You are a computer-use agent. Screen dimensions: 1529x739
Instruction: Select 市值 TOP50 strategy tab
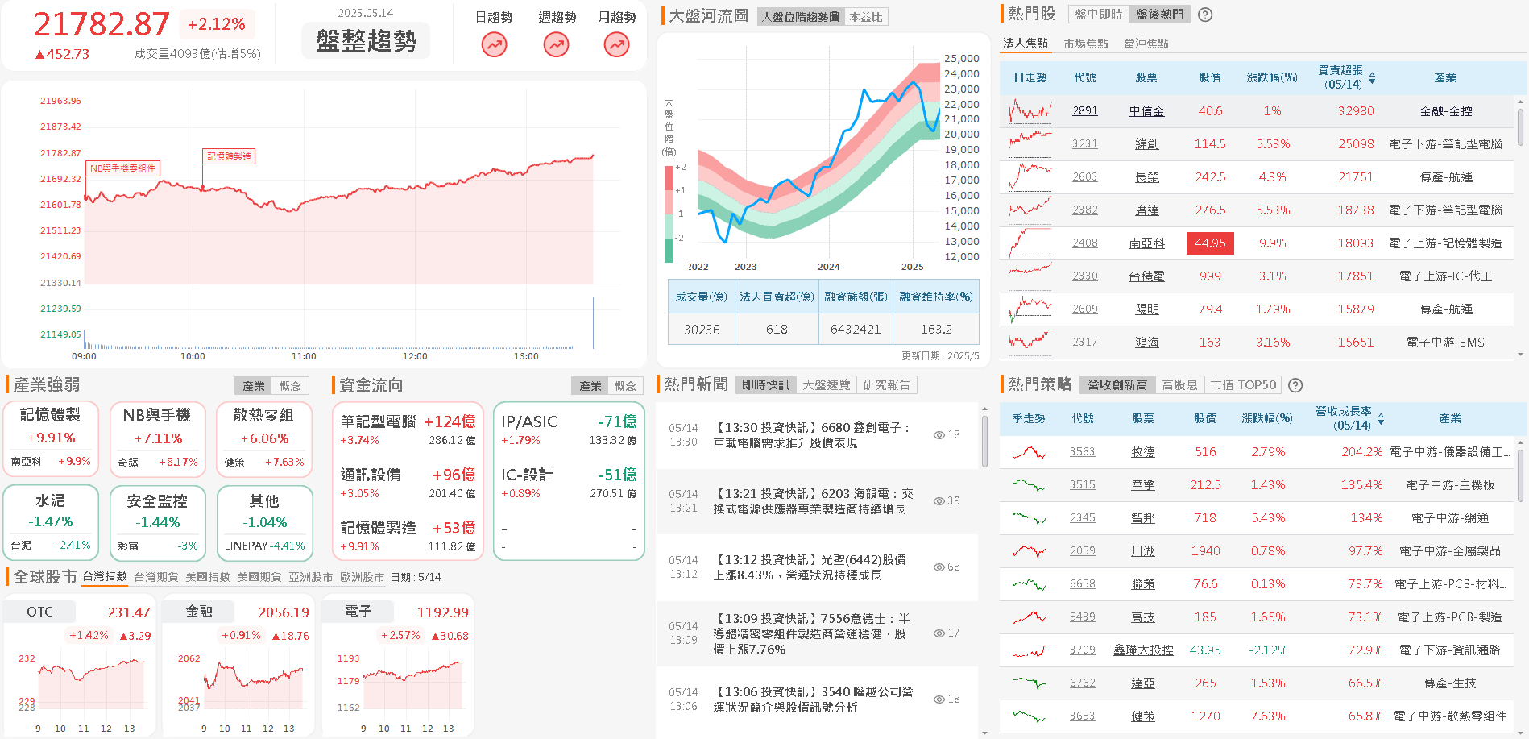pos(1243,385)
